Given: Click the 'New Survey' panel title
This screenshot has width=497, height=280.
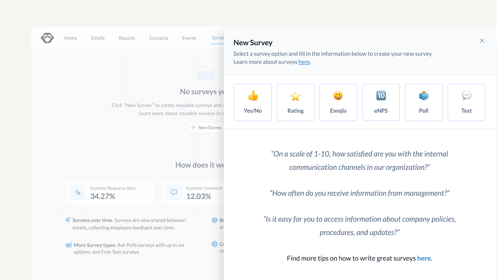Looking at the screenshot, I should click(253, 43).
